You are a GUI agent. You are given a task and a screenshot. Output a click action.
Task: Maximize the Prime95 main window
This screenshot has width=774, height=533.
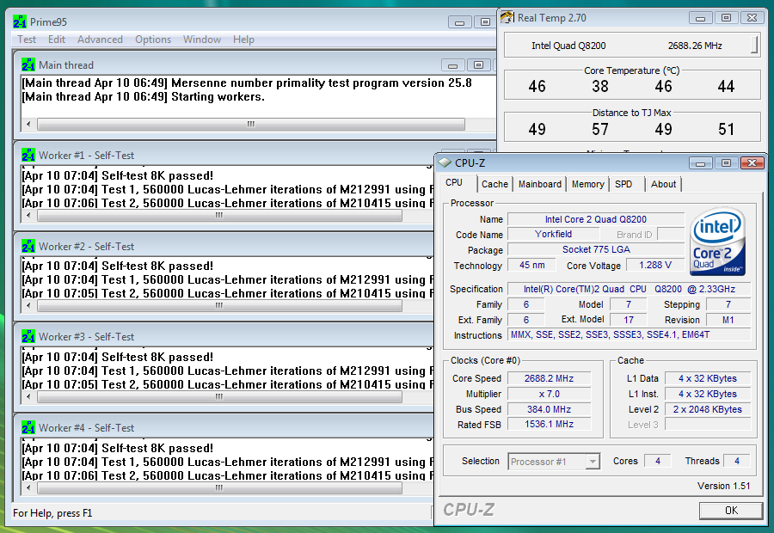pos(485,22)
